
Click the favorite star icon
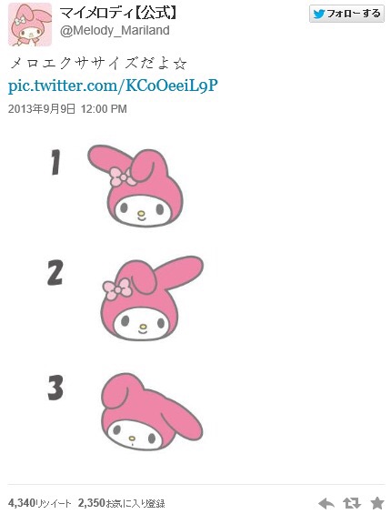click(377, 503)
